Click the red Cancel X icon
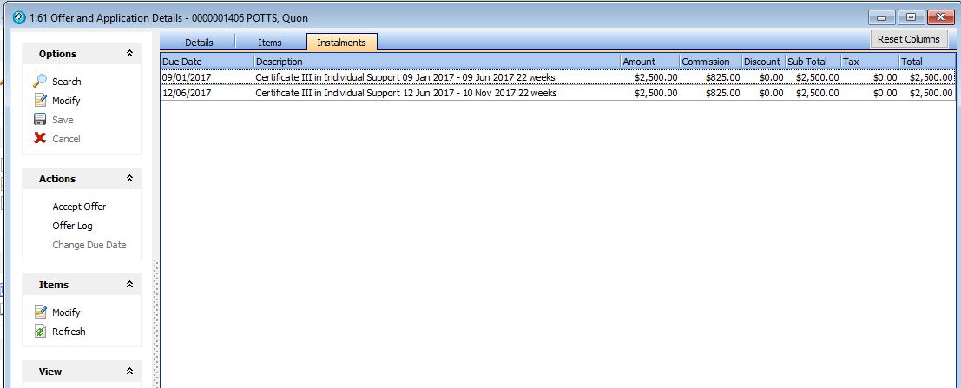The width and height of the screenshot is (961, 388). pos(40,139)
